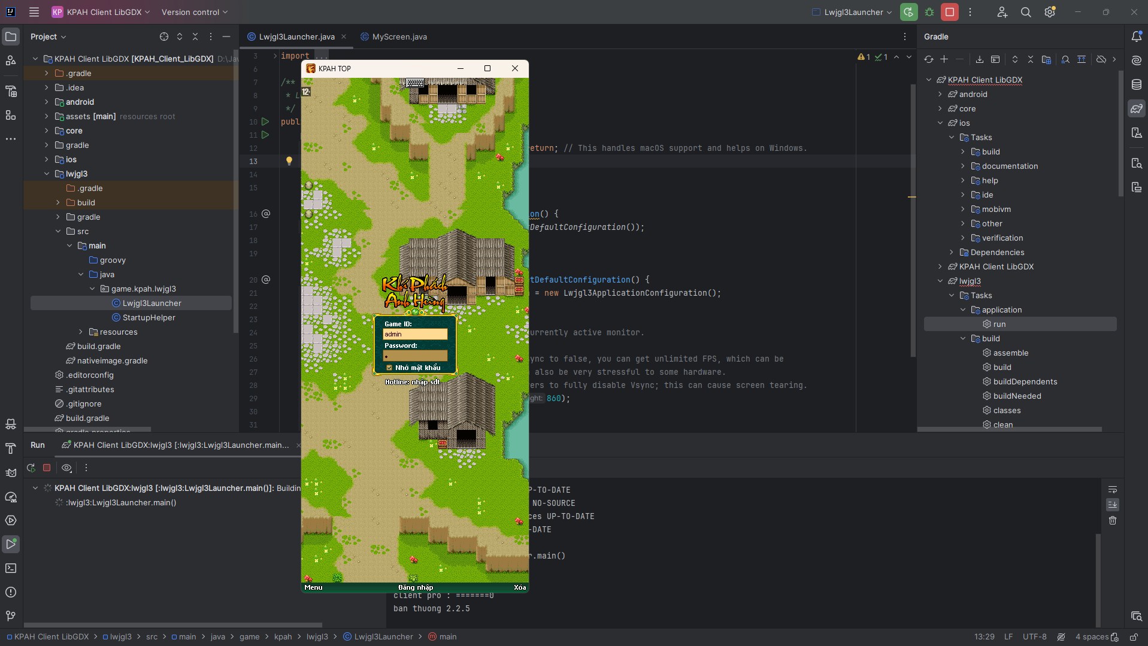This screenshot has height=646, width=1148.
Task: Open the Gradle elephant tool window icon
Action: click(1136, 108)
